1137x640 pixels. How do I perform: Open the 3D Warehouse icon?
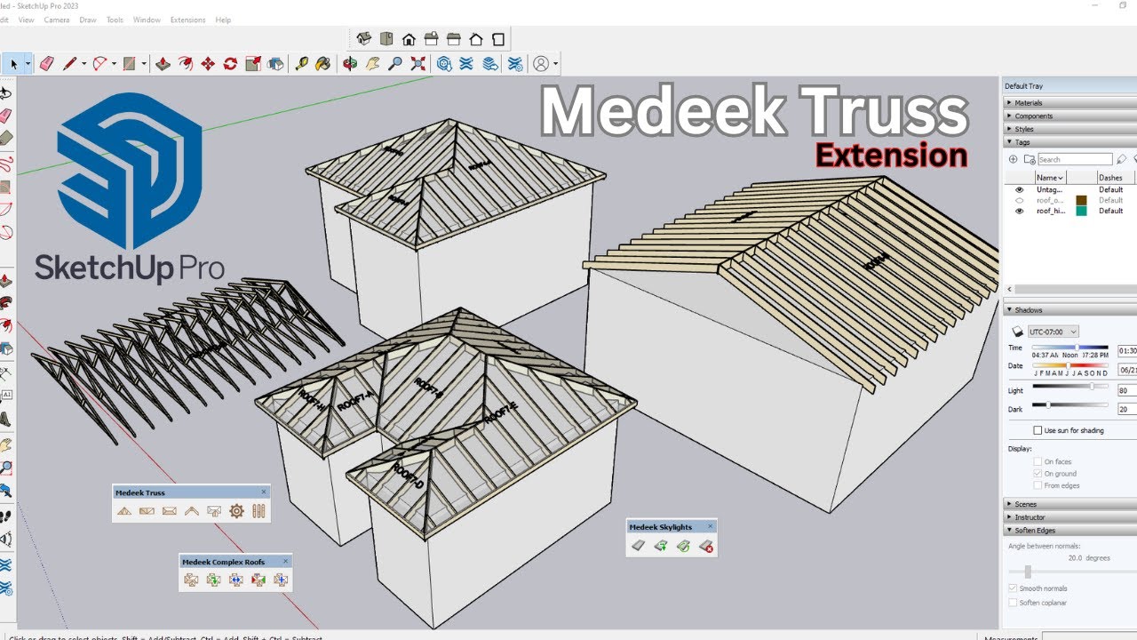[442, 64]
